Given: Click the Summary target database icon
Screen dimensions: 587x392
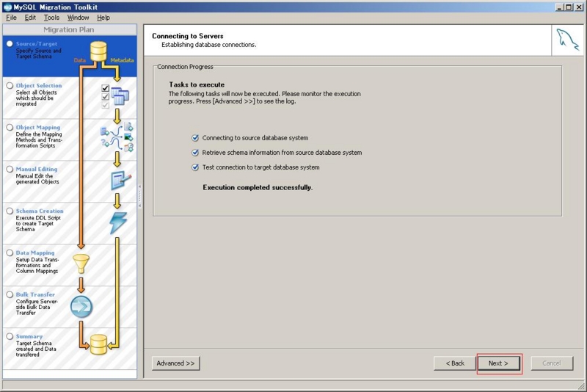Looking at the screenshot, I should coord(98,344).
